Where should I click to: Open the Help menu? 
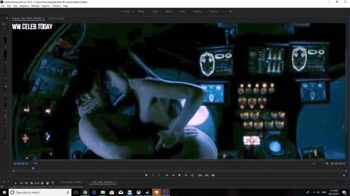click(x=66, y=6)
